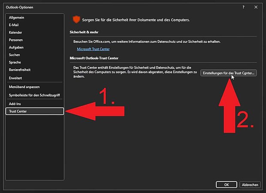Click the Sicherheit & mehr heading
266x193 pixels.
click(84, 32)
